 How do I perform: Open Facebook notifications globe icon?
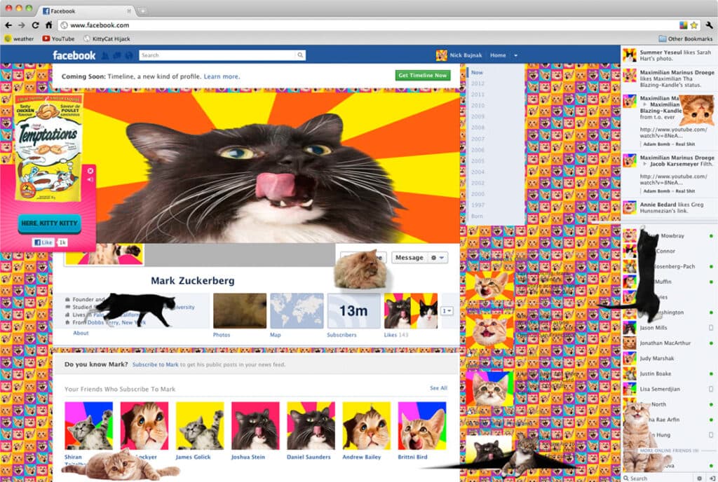129,55
